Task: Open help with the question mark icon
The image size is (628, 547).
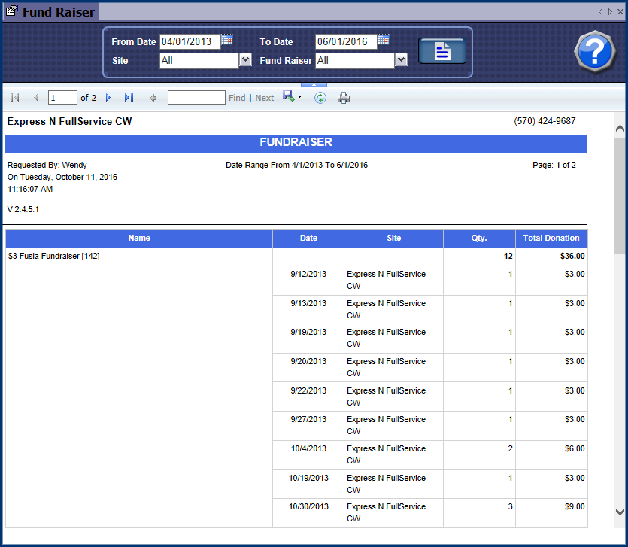Action: [x=594, y=51]
